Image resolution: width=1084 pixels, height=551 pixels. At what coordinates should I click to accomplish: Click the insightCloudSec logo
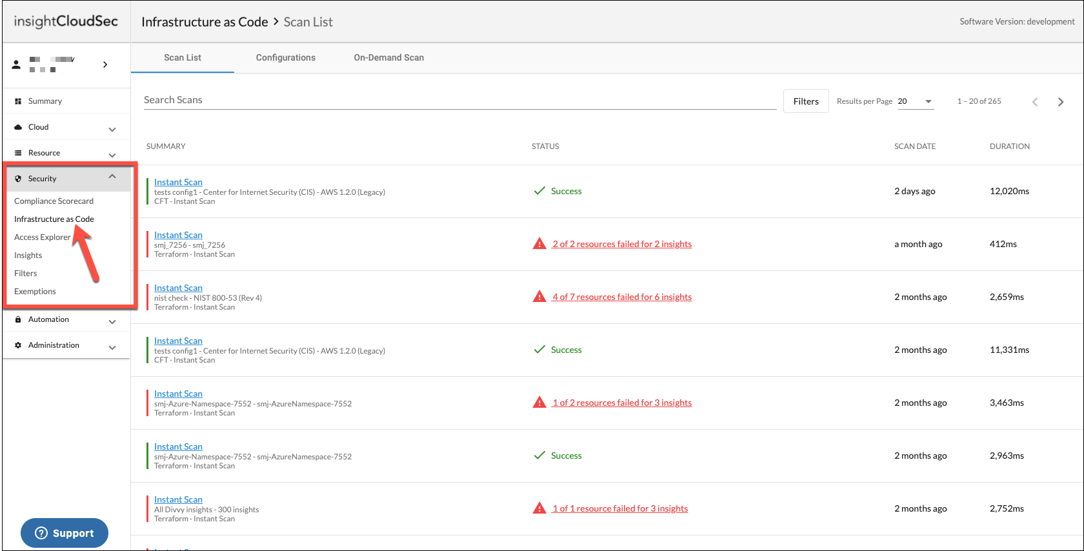pos(66,21)
